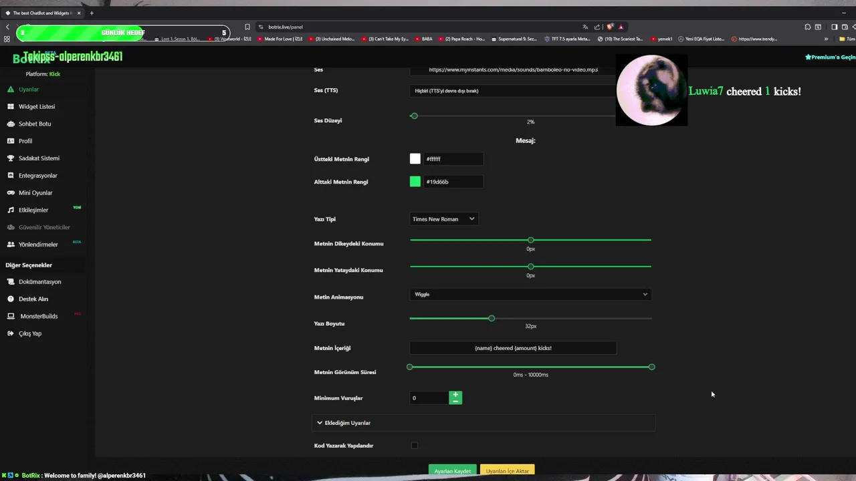This screenshot has width=856, height=481.
Task: Click the Entegrasyonlar sidebar icon
Action: pyautogui.click(x=11, y=176)
